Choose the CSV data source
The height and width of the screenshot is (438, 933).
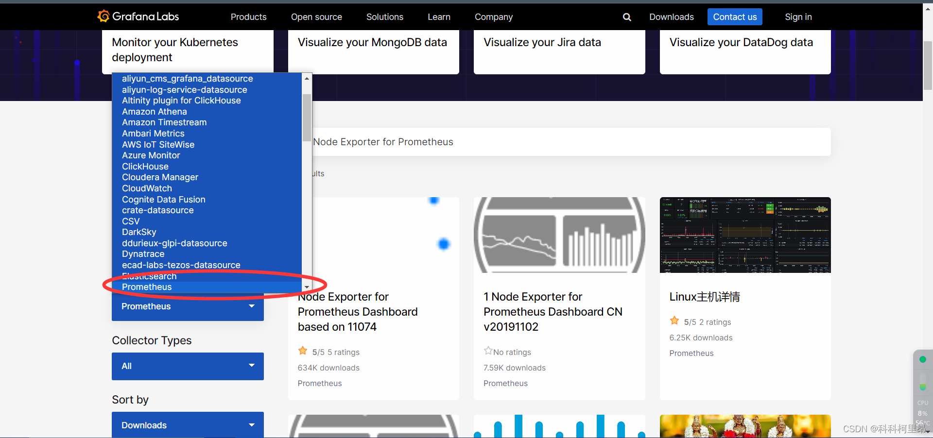[207, 221]
